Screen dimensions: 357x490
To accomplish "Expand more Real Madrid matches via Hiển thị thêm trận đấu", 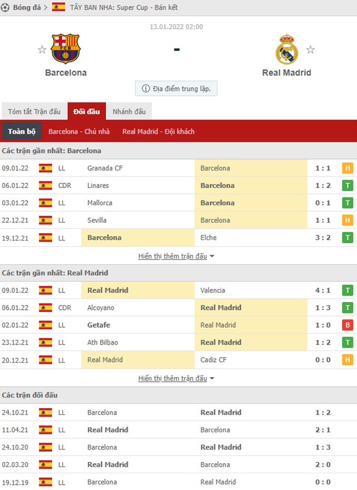I will coord(176,378).
